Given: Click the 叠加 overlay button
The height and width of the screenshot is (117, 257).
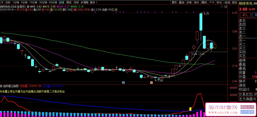Looking at the screenshot, I should click(x=182, y=2).
